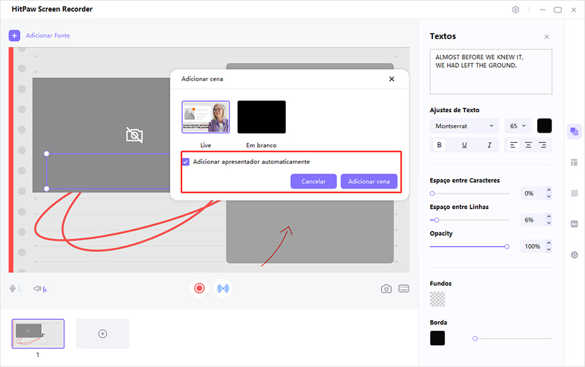The image size is (585, 367).
Task: Align text right
Action: 543,145
